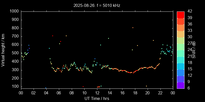Select the 22 hour tick label on the x-axis
Viewport: 205px width, 102px height.
[x=160, y=93]
